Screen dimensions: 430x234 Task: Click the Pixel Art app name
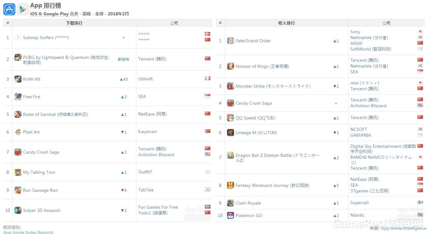tap(31, 132)
